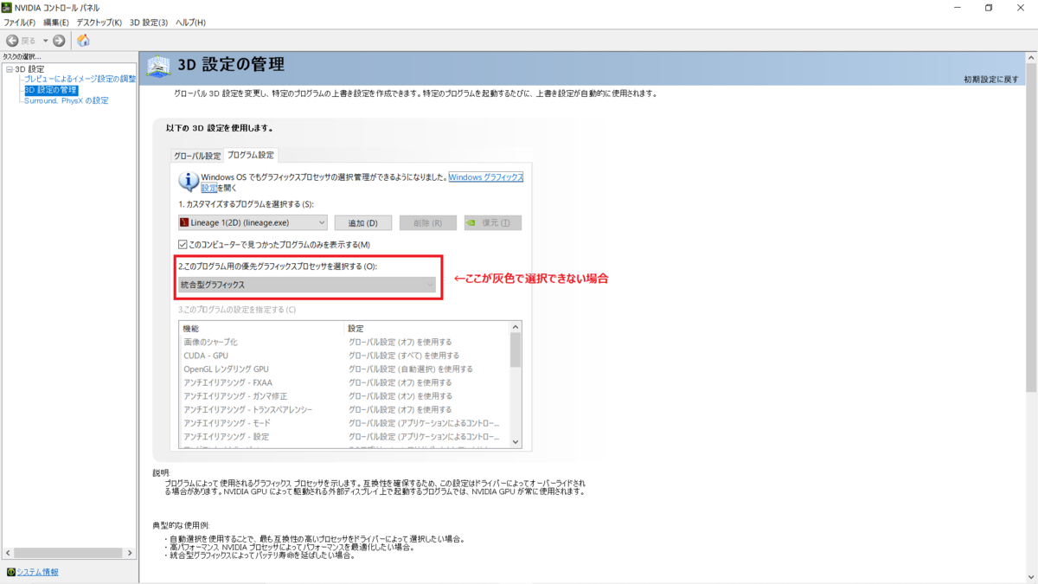Open the Lineage 1(2D) program dropdown
Viewport: 1038px width, 584px height.
coord(252,222)
